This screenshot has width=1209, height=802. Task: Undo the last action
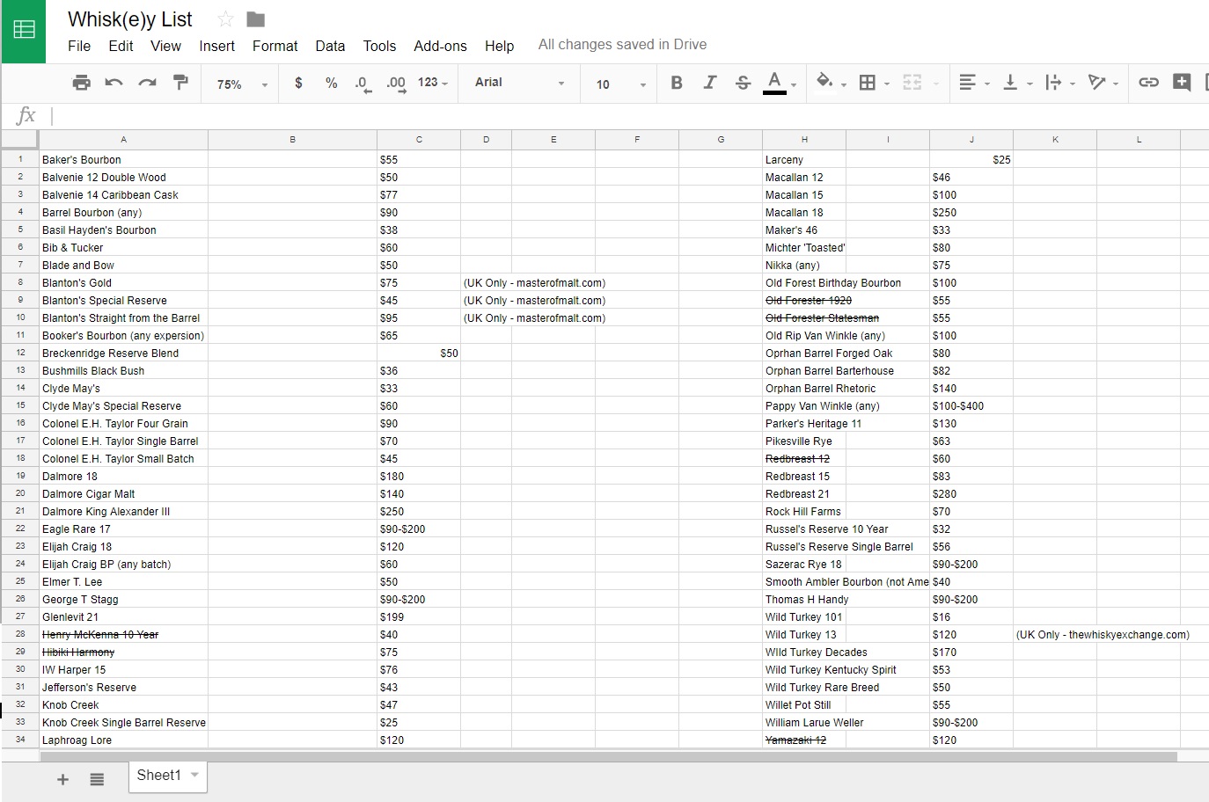[114, 83]
